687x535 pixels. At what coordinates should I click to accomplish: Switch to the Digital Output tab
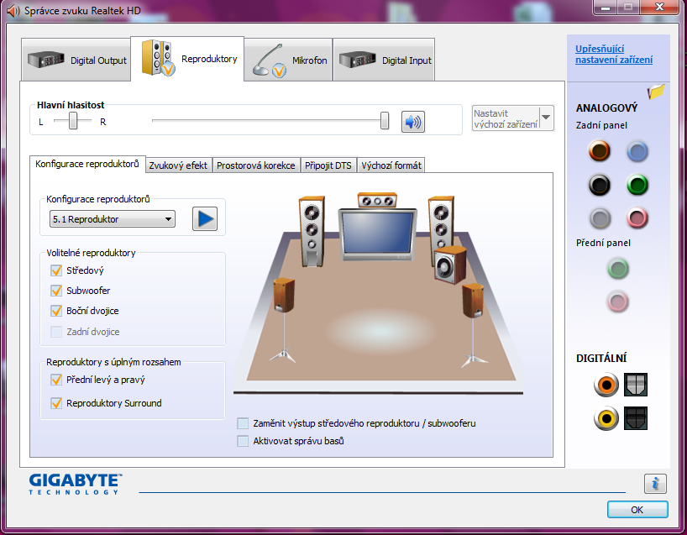76,60
